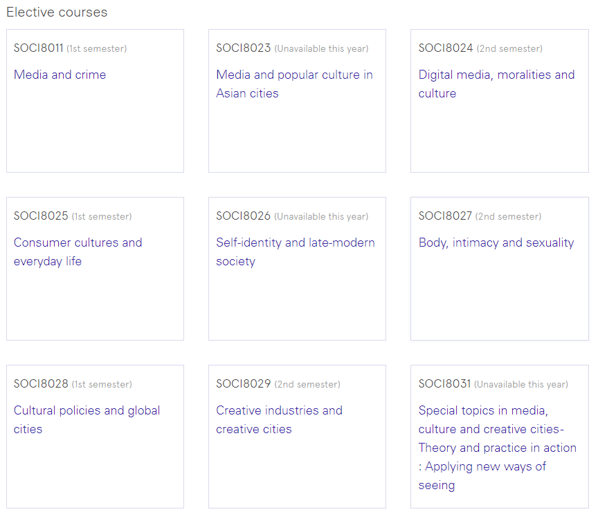Click the SOCI8026 course code text
Screen dimensions: 598x514
pos(244,216)
